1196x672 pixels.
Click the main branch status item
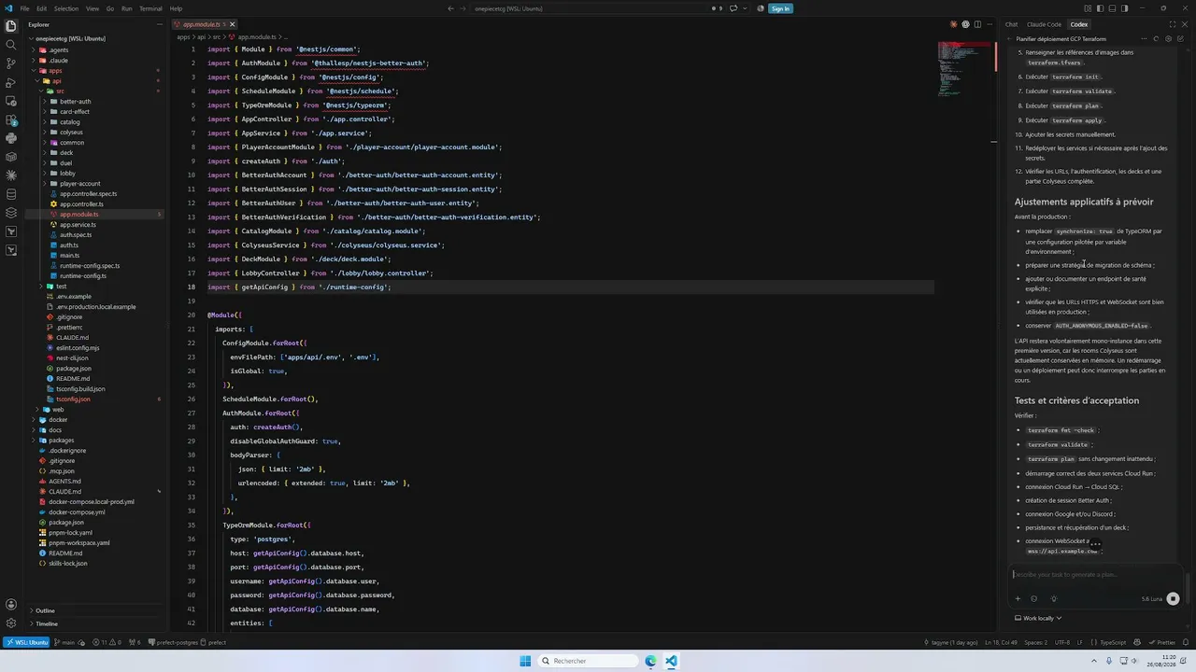point(63,642)
